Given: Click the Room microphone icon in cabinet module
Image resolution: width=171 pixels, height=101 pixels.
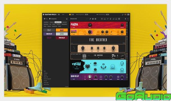Looking at the screenshot, I should (113, 56).
